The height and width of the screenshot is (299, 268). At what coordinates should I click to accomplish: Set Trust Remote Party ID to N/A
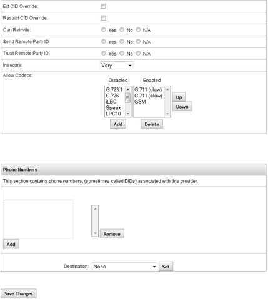[138, 53]
